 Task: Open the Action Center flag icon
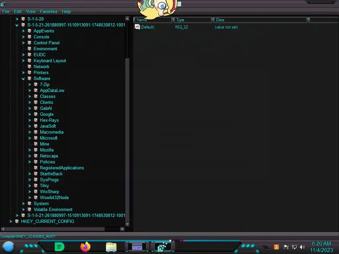pos(286,247)
